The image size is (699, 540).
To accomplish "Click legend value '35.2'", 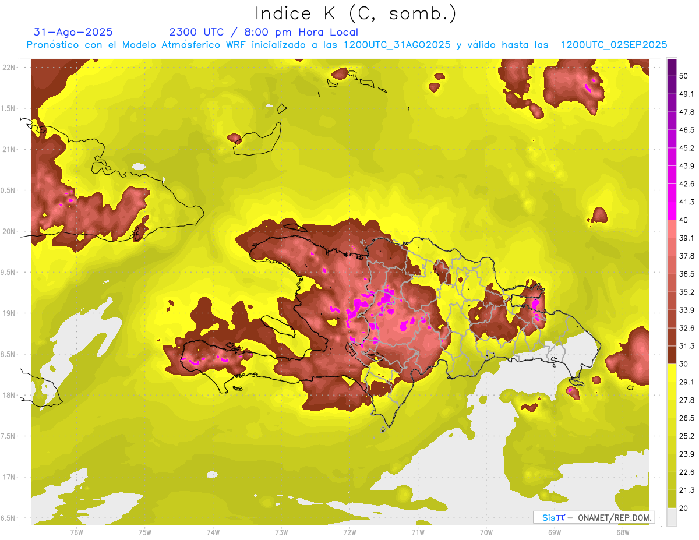I will [686, 292].
